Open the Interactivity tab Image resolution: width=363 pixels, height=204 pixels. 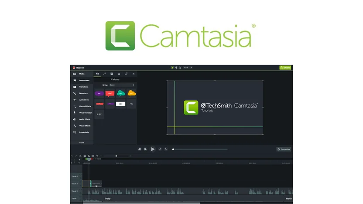click(82, 132)
